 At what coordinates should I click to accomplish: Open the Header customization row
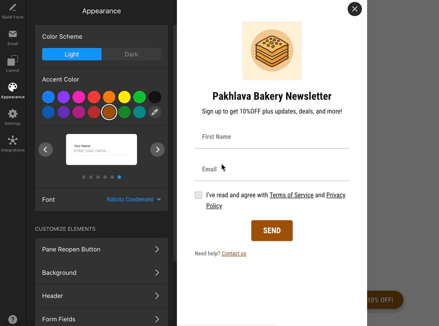(x=101, y=296)
